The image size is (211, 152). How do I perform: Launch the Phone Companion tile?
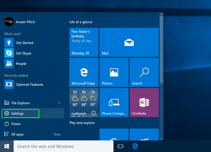click(x=114, y=103)
